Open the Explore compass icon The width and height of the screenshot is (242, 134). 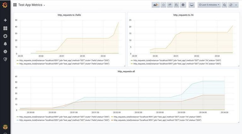point(5,36)
